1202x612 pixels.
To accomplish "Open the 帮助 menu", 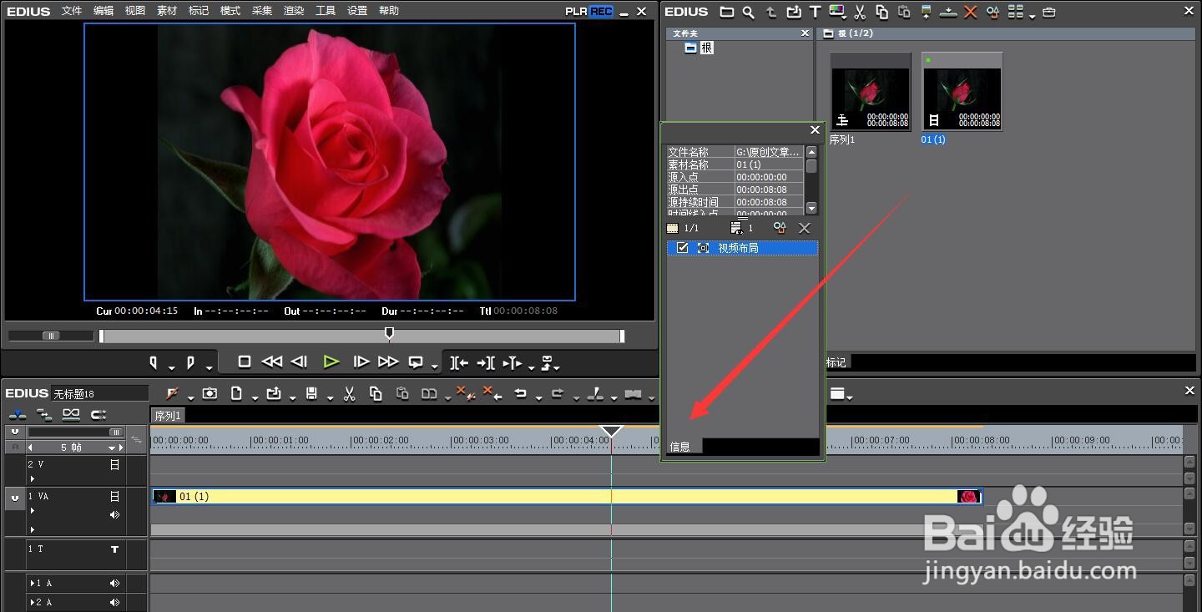I will (389, 11).
